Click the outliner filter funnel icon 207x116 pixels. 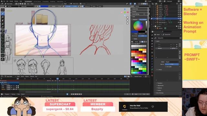[177, 4]
